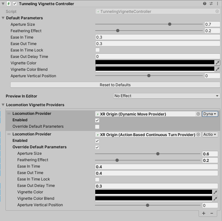Collapse the Default Parameters section
Viewport: 222px width, 221px height.
click(x=3, y=18)
